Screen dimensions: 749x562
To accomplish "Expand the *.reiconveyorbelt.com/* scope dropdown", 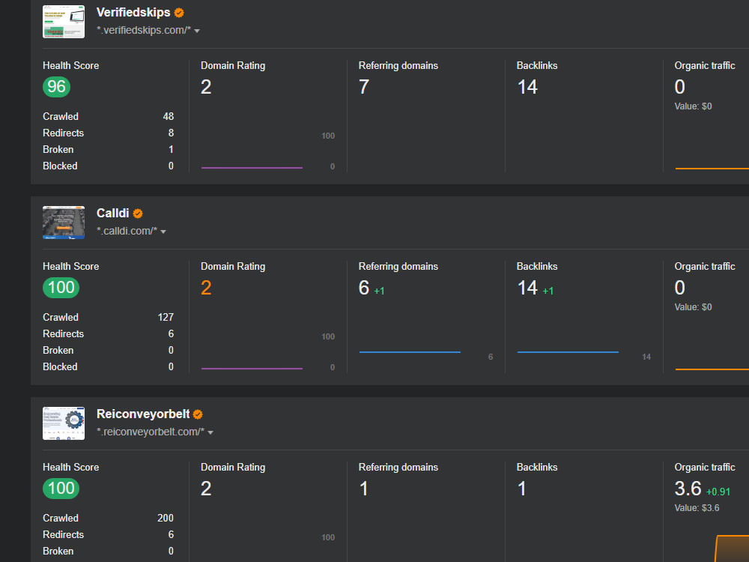I will pyautogui.click(x=210, y=432).
